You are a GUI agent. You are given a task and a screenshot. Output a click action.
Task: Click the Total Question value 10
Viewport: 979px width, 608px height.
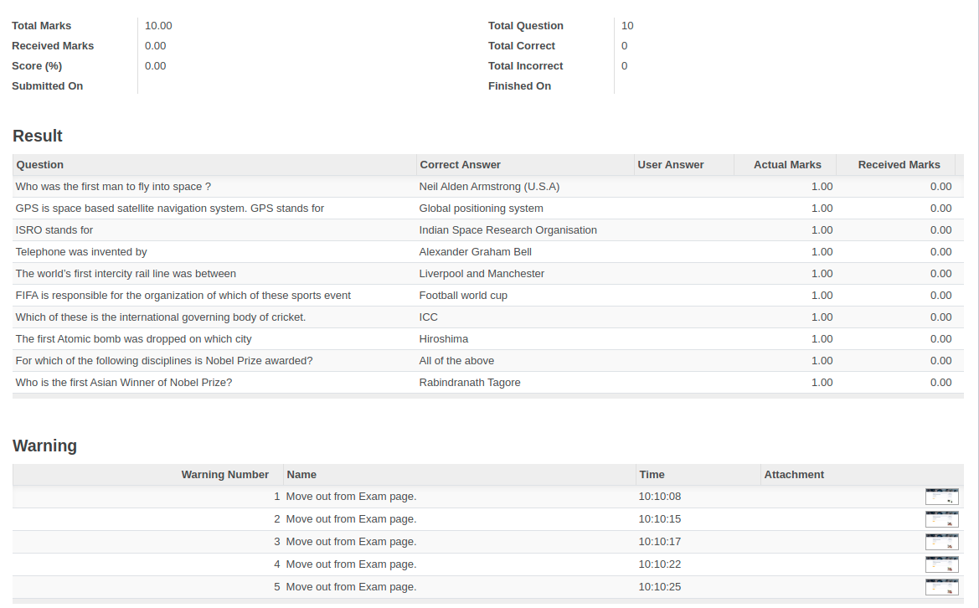click(x=627, y=26)
